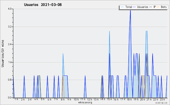Click the CC BY-SA 3.0 license text
This screenshot has height=105, width=170.
161,103
